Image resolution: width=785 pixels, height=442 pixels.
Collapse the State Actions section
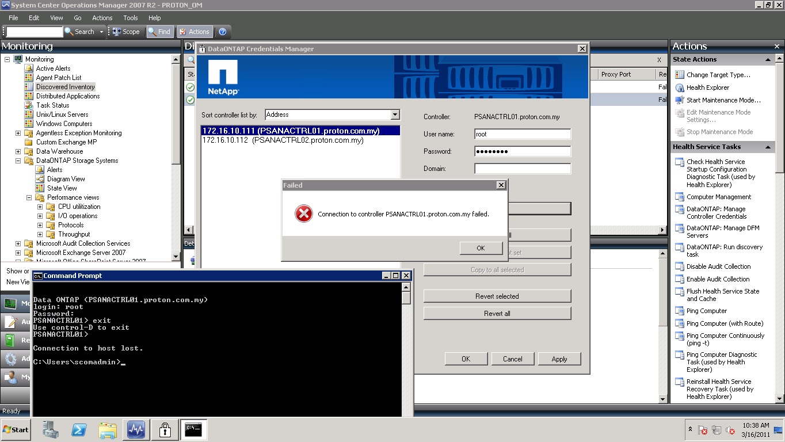[x=768, y=60]
